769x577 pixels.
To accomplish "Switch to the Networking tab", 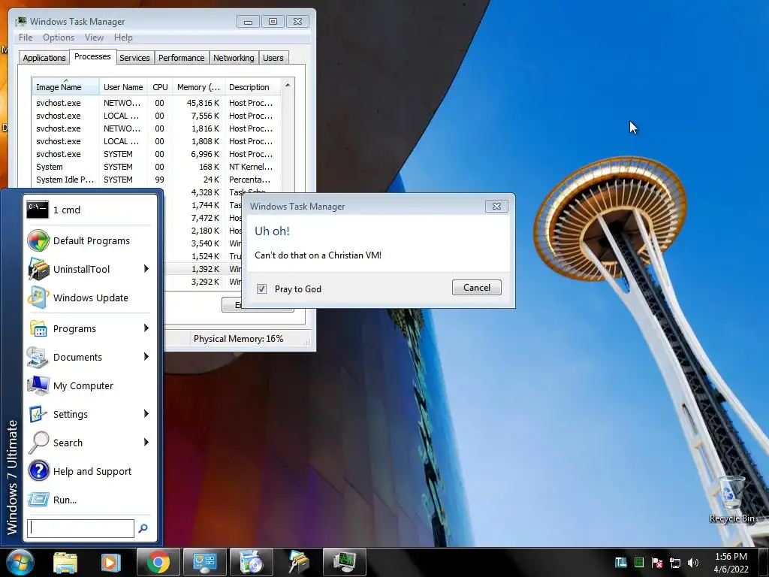I will tap(234, 58).
